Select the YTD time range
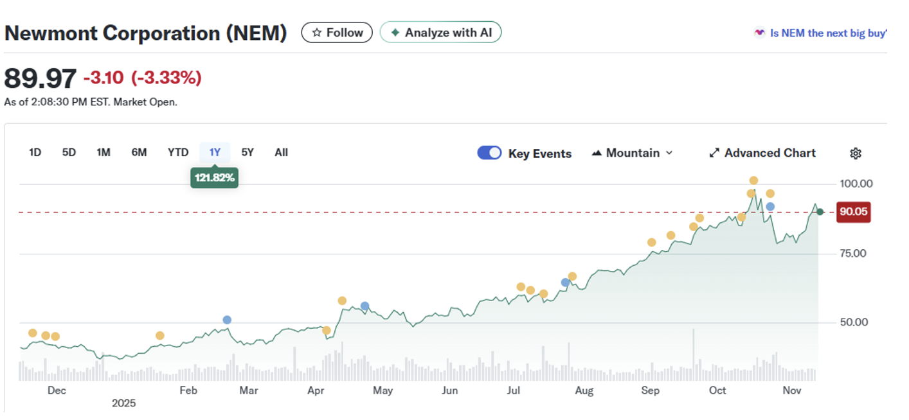 [x=178, y=152]
